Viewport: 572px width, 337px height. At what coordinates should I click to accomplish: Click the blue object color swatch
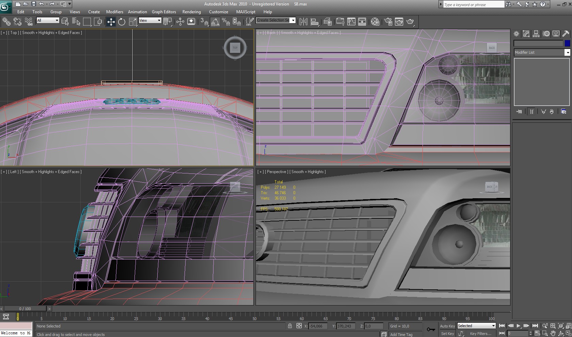click(567, 43)
